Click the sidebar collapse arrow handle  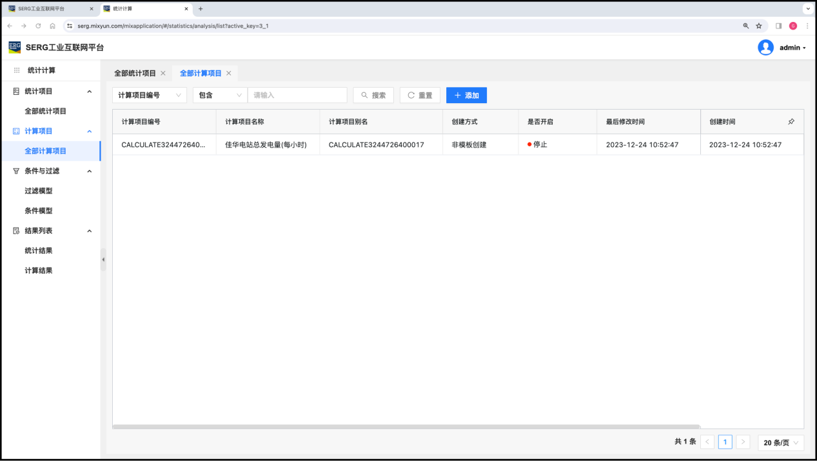coord(103,260)
